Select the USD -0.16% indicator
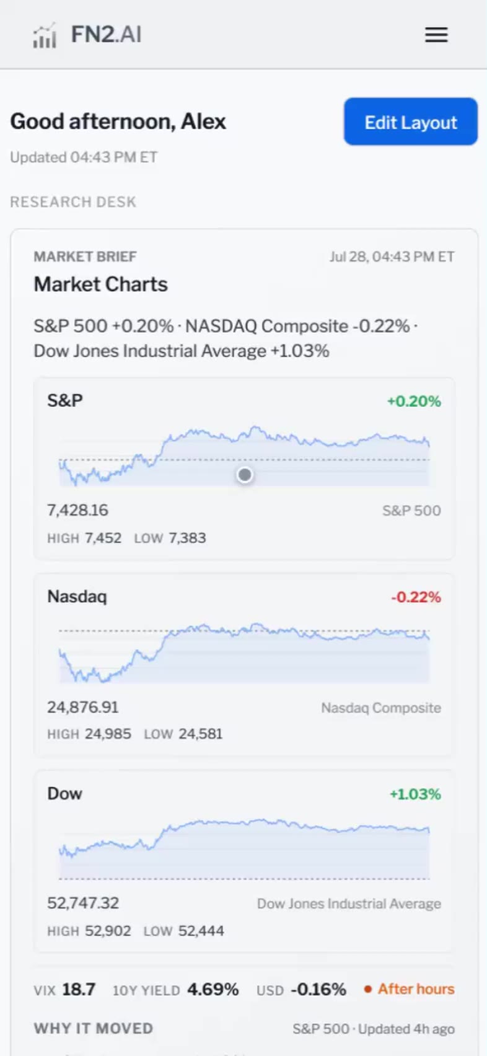The height and width of the screenshot is (1056, 487). tap(301, 989)
